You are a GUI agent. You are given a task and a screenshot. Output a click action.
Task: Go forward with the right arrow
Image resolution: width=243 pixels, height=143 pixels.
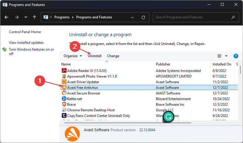pyautogui.click(x=17, y=17)
